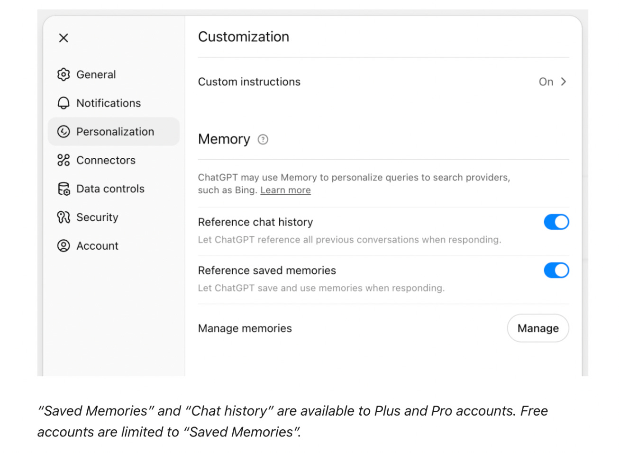The image size is (619, 453).
Task: Click the General settings gear icon
Action: click(x=64, y=74)
